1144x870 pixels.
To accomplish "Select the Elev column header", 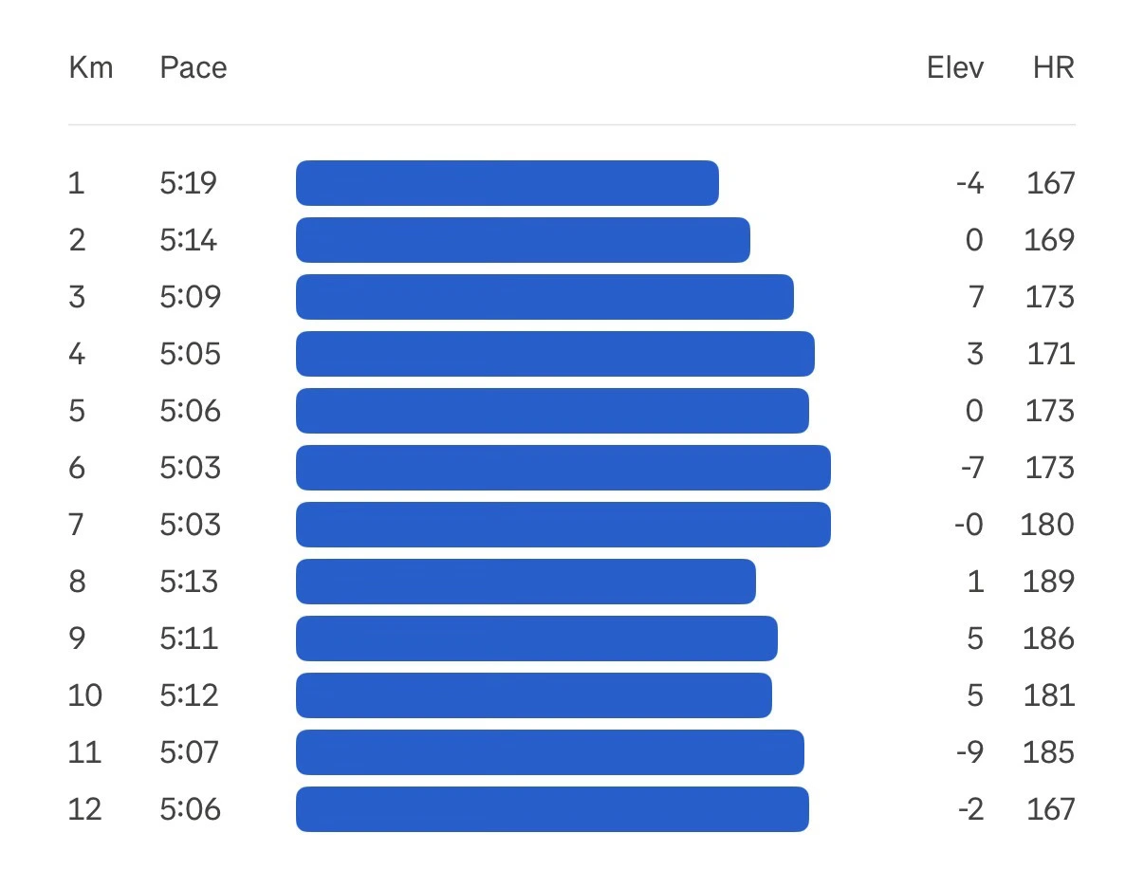I will click(955, 68).
